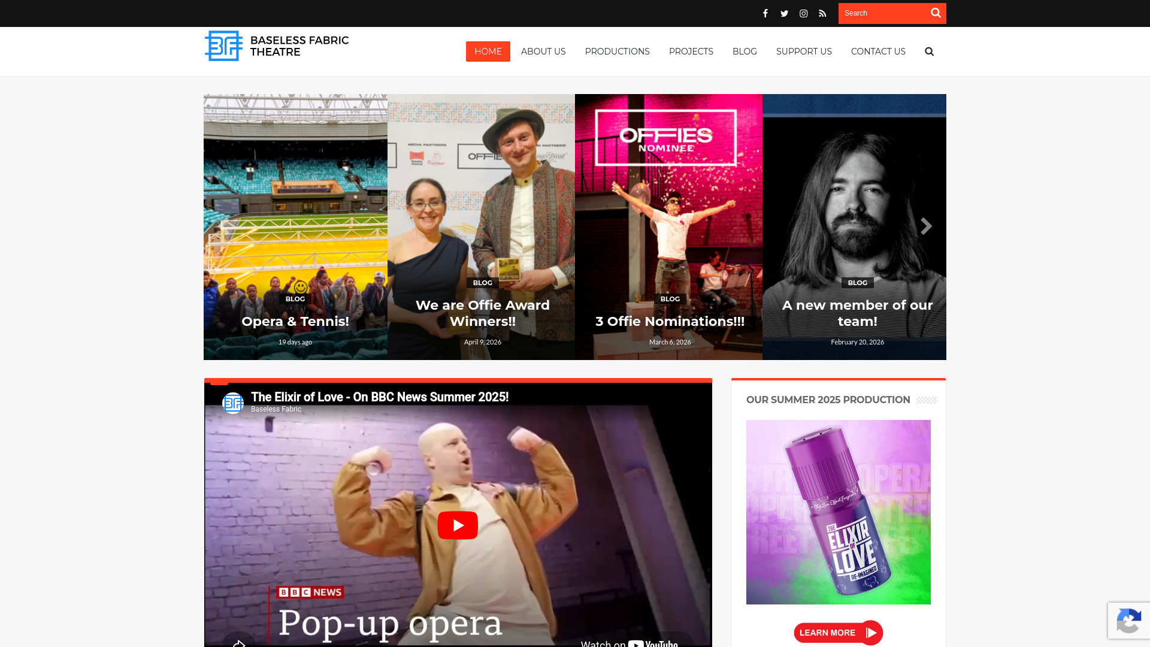Open We are Offie Award Winners!! post

click(483, 313)
